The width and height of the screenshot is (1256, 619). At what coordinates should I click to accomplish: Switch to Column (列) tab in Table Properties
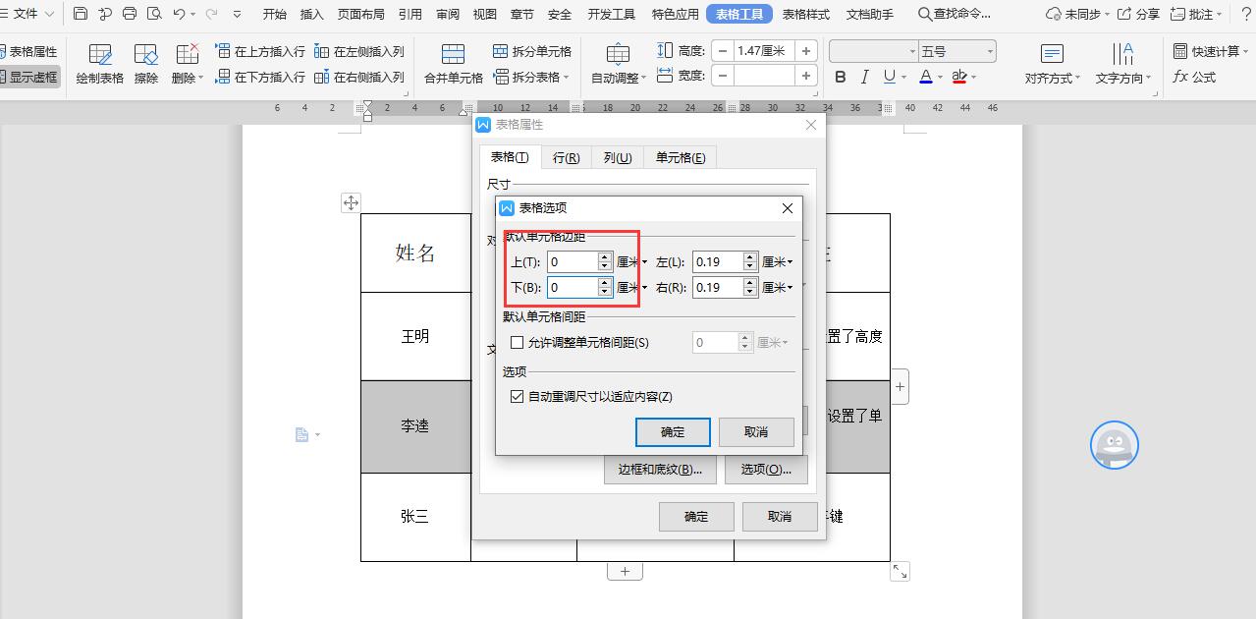(x=618, y=157)
